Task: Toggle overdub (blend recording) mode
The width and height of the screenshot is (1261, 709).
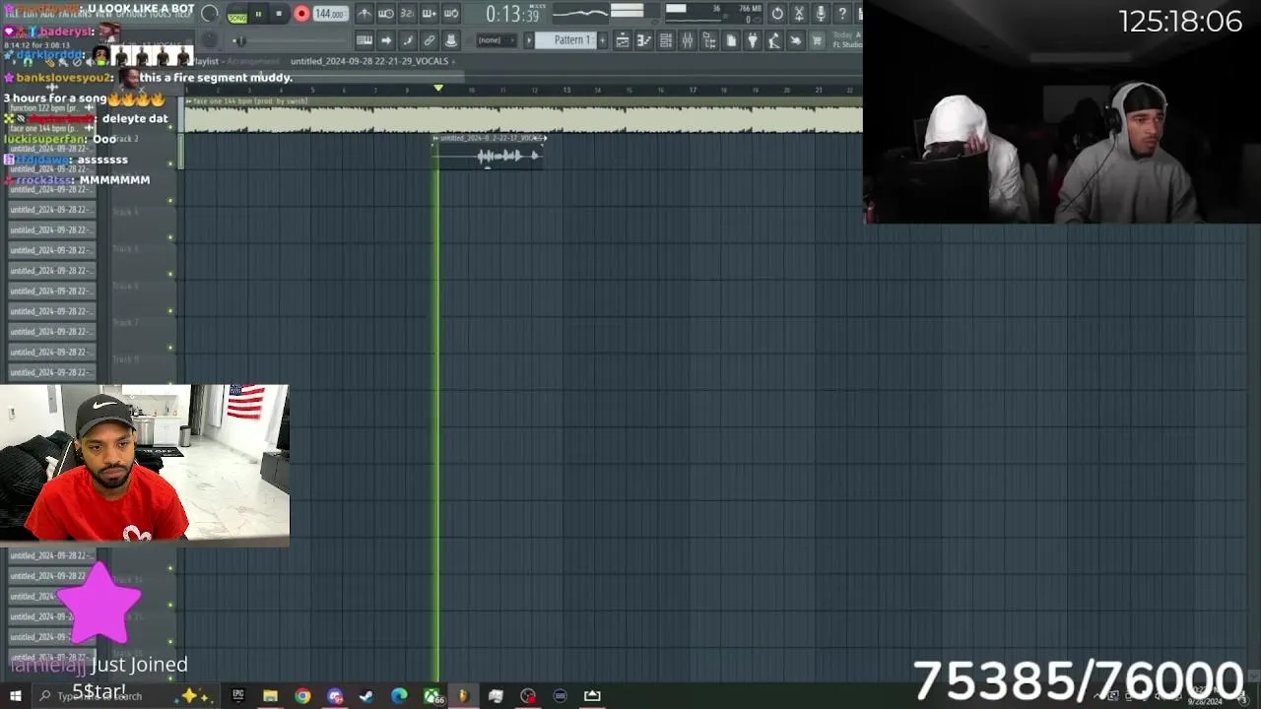Action: (430, 14)
